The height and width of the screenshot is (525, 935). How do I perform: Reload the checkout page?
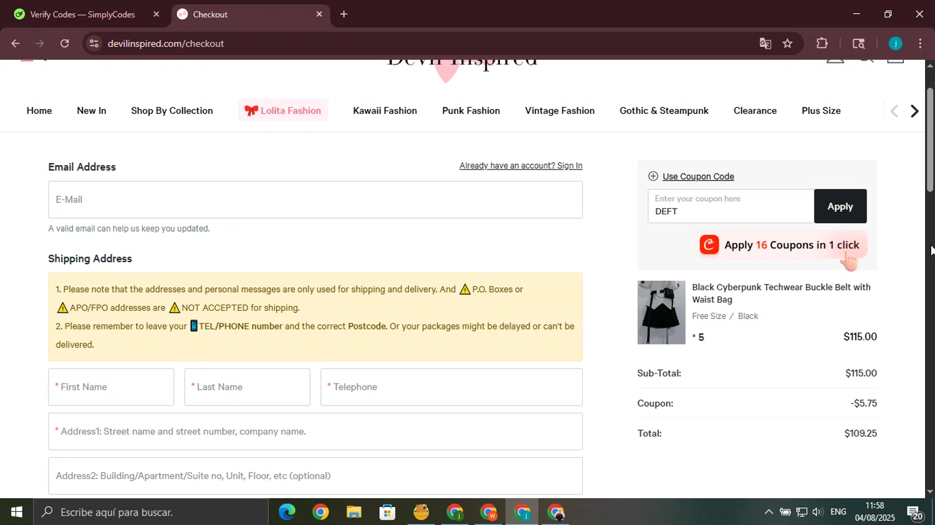[x=65, y=44]
